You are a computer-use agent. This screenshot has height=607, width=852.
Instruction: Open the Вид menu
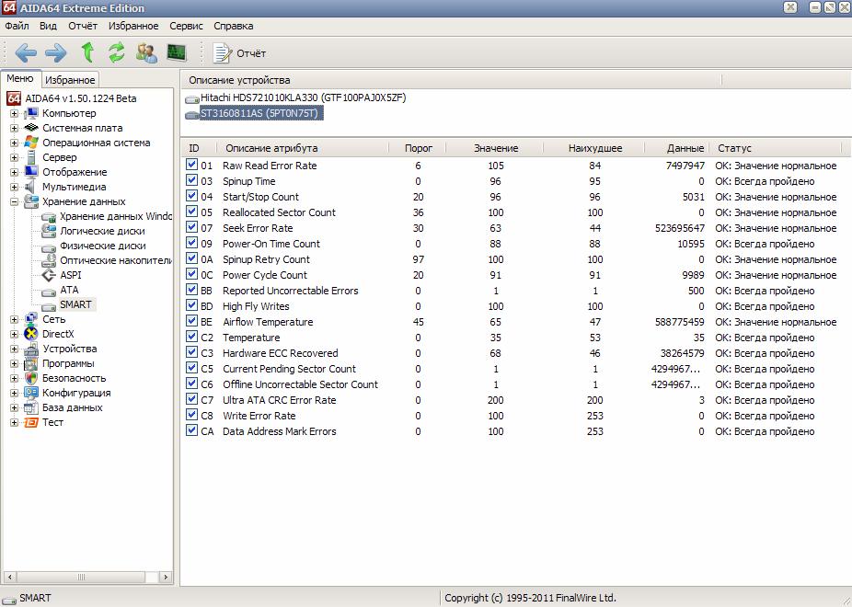[48, 26]
